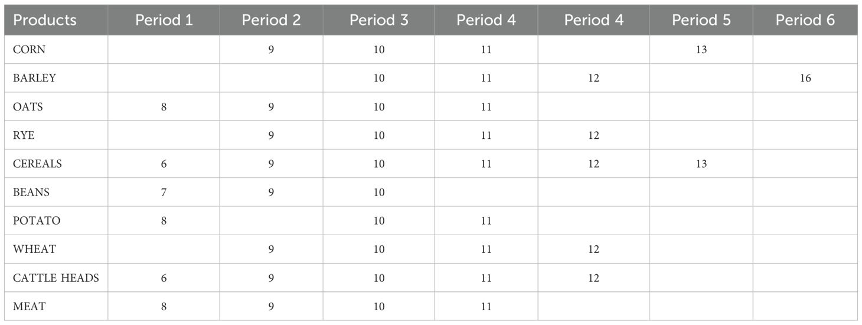Click the CATTLE HEADS row label
This screenshot has height=325, width=862.
tap(56, 278)
